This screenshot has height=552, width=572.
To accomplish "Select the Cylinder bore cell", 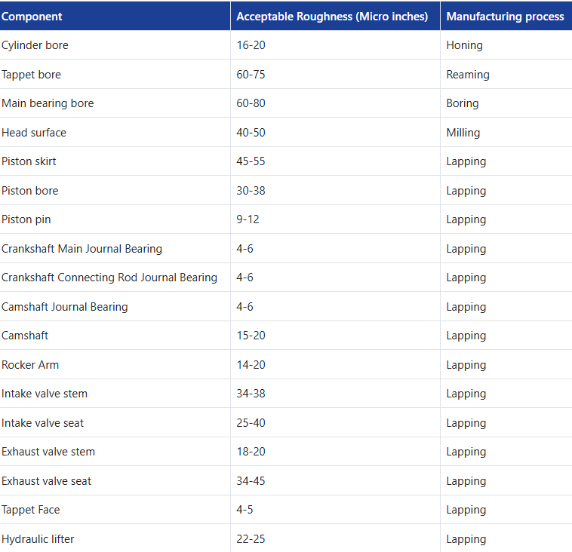I will [x=35, y=45].
